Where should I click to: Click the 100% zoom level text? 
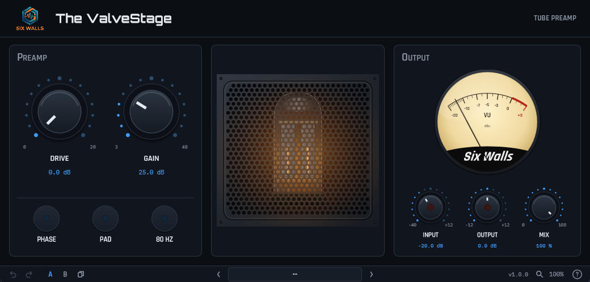(556, 275)
